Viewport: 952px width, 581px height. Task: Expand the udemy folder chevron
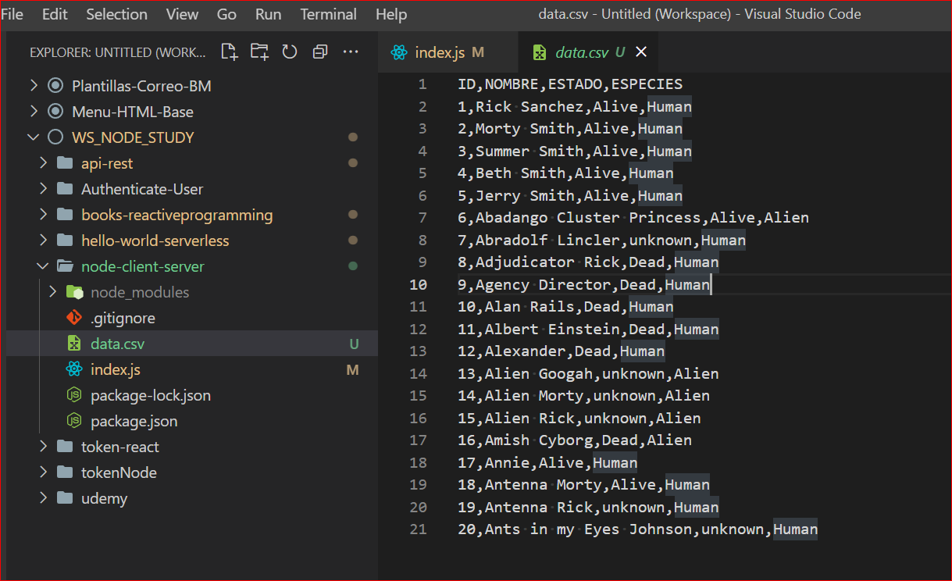click(x=43, y=498)
